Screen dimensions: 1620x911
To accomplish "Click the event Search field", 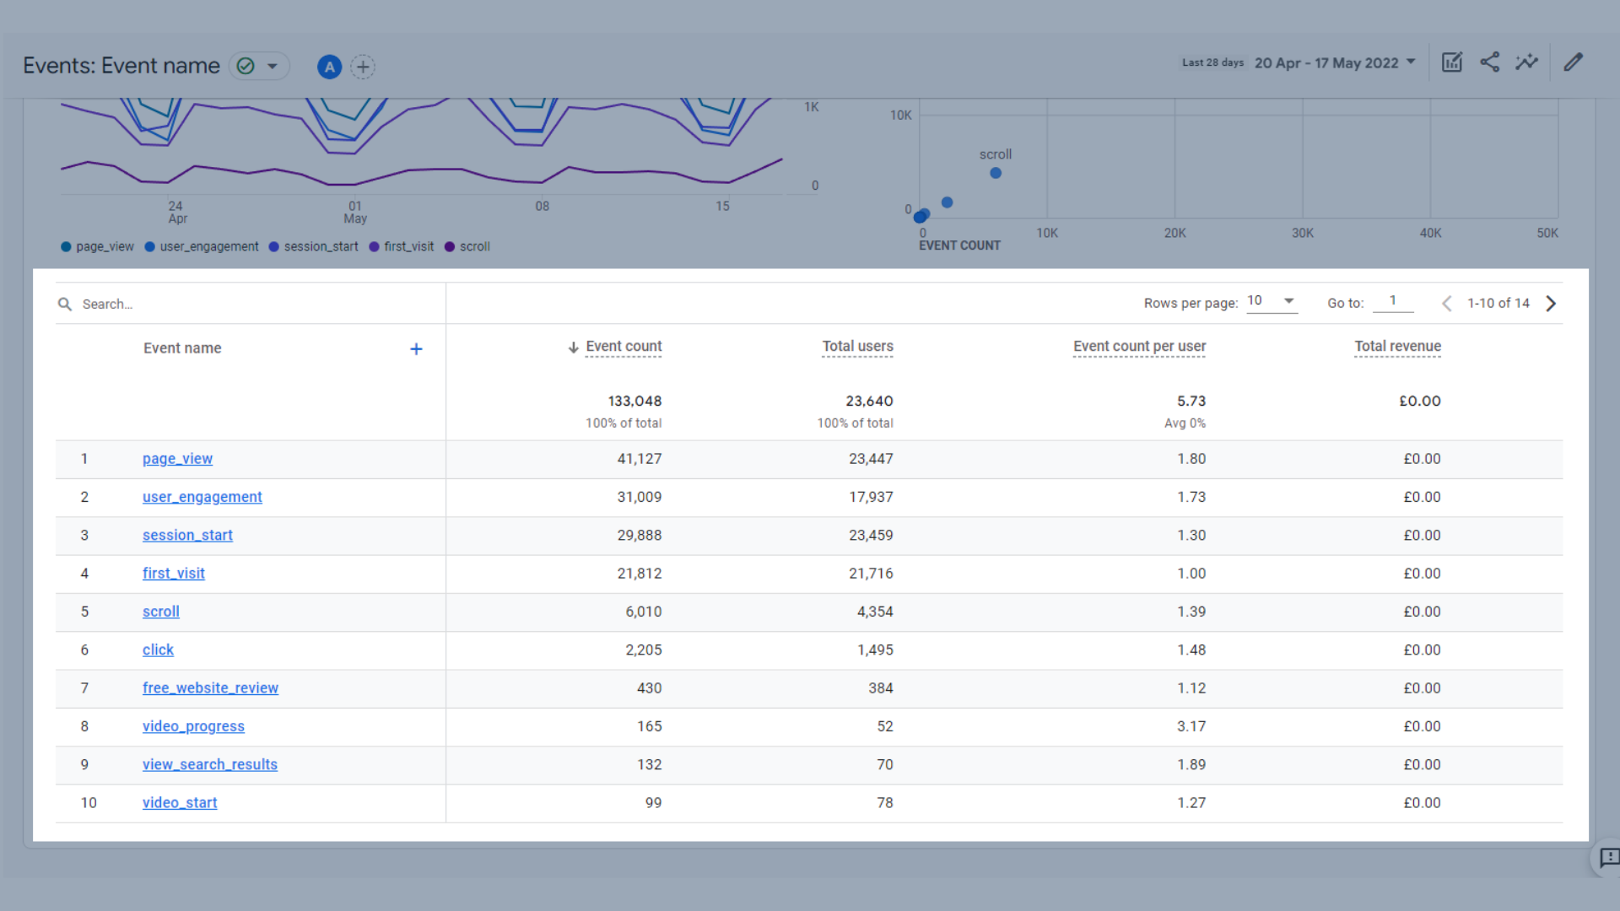I will coord(253,305).
